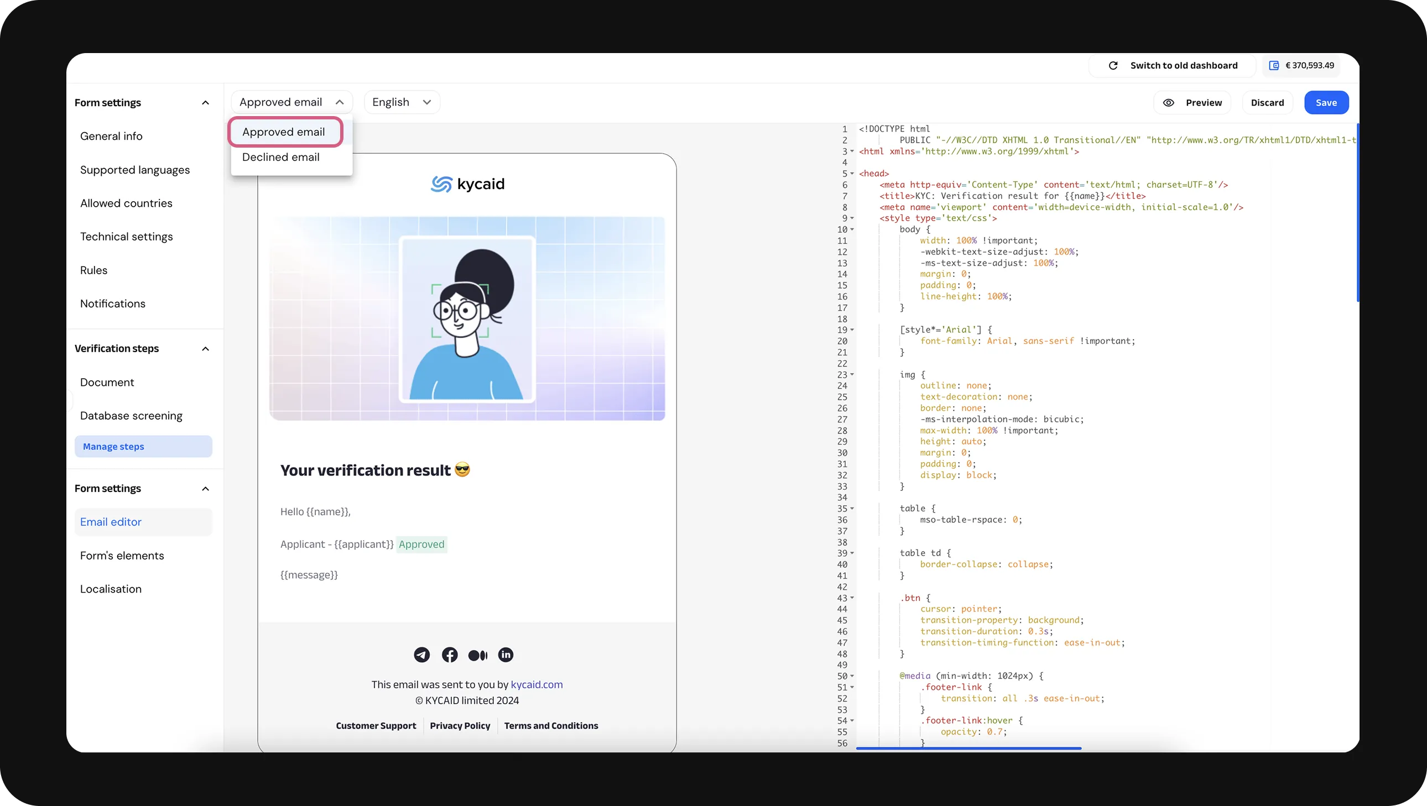Open the Privacy Policy link
The image size is (1427, 806).
pos(460,726)
